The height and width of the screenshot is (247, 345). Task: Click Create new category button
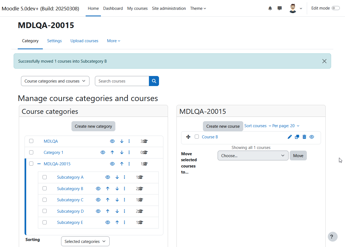click(x=93, y=126)
